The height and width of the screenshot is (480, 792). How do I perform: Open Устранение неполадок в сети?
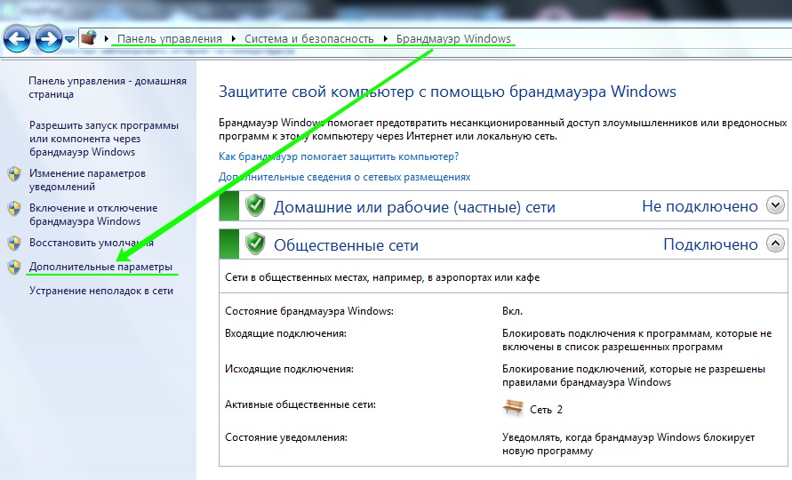(x=101, y=291)
